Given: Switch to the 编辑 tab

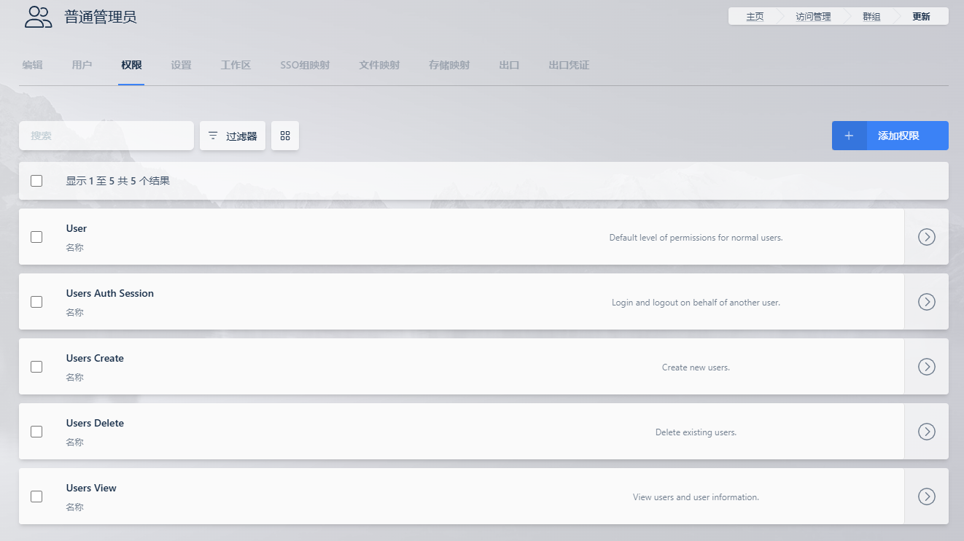Looking at the screenshot, I should coord(32,65).
